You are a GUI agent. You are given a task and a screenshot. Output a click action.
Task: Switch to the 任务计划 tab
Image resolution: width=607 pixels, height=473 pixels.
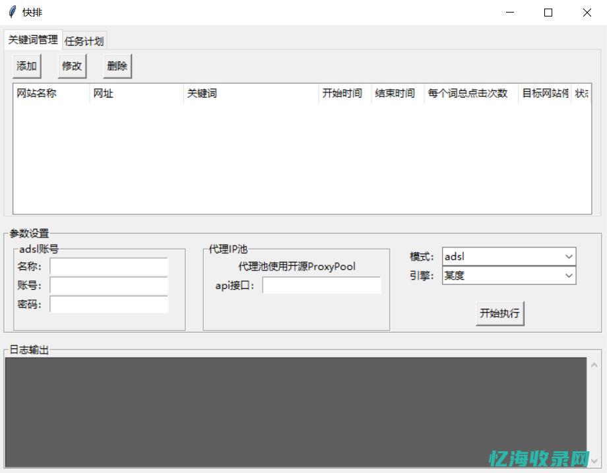click(84, 40)
